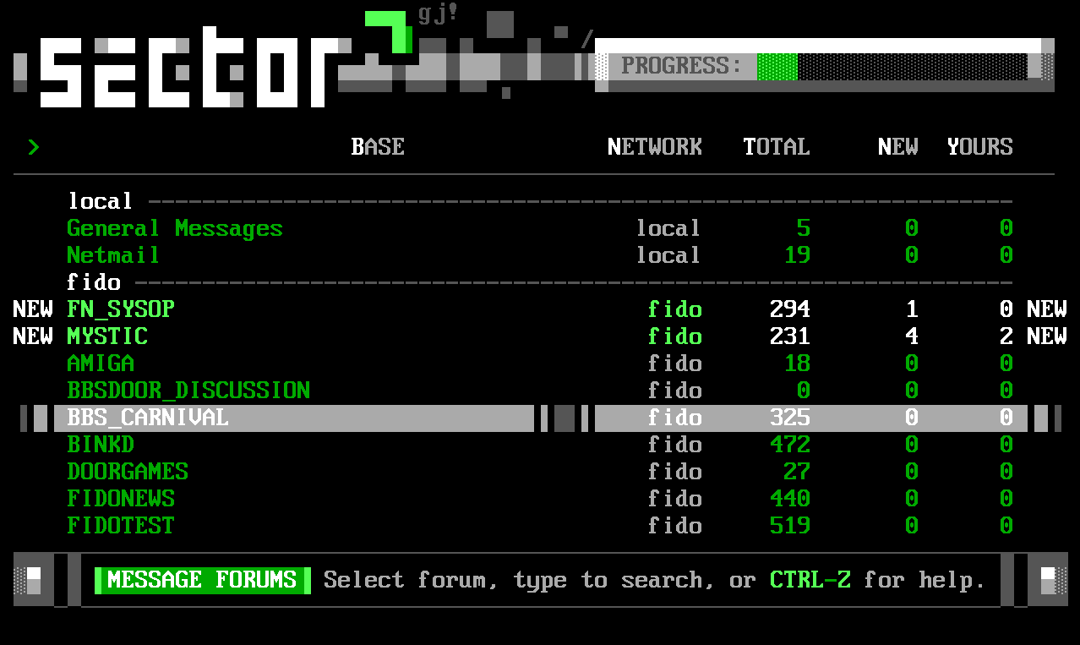1080x645 pixels.
Task: Select the highlighted BBS_CARNIVAL row
Action: [x=148, y=418]
